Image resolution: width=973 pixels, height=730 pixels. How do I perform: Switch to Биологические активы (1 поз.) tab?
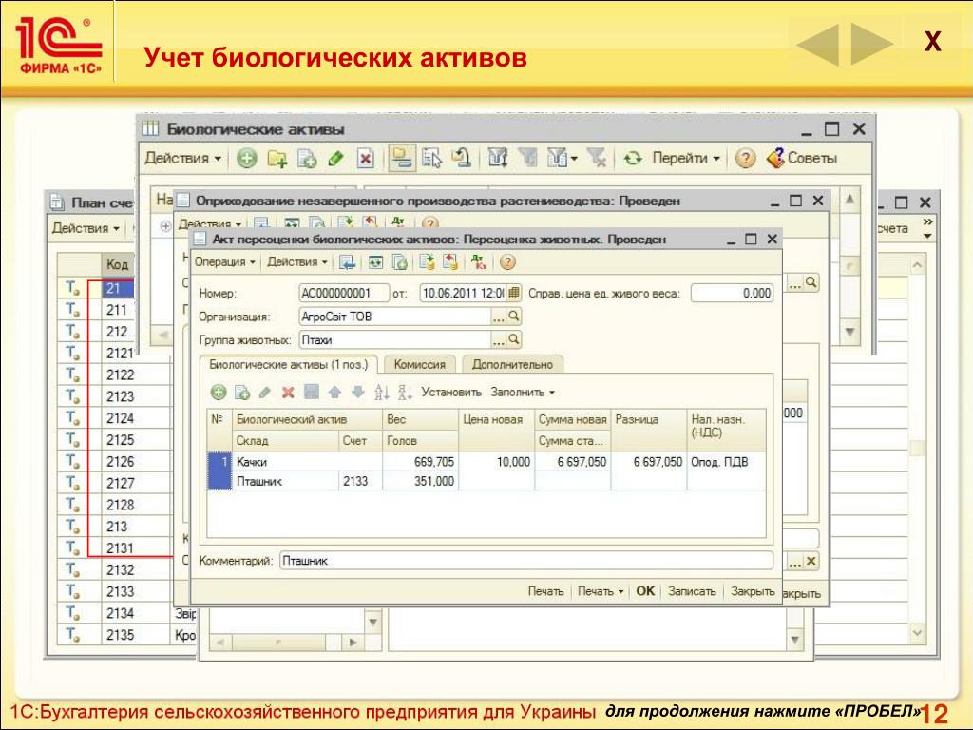click(x=289, y=364)
